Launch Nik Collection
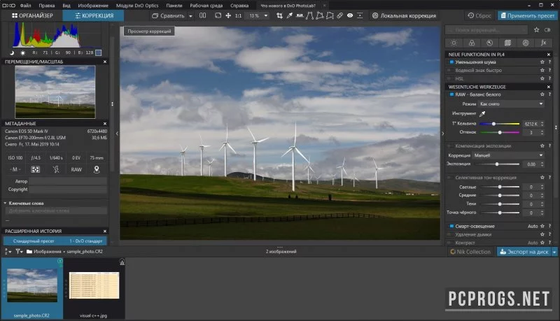 pyautogui.click(x=470, y=252)
